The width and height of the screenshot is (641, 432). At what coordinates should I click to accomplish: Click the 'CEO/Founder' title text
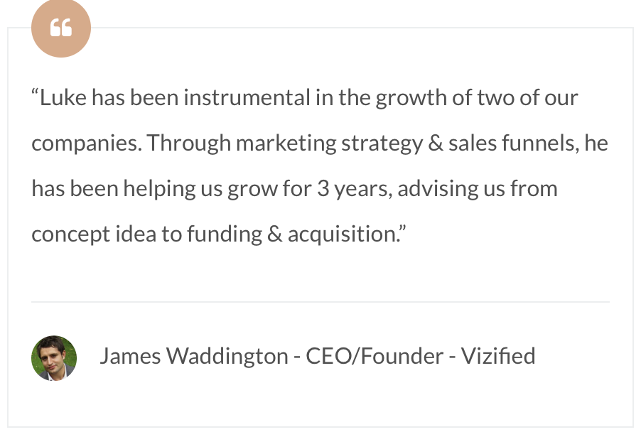tap(375, 356)
